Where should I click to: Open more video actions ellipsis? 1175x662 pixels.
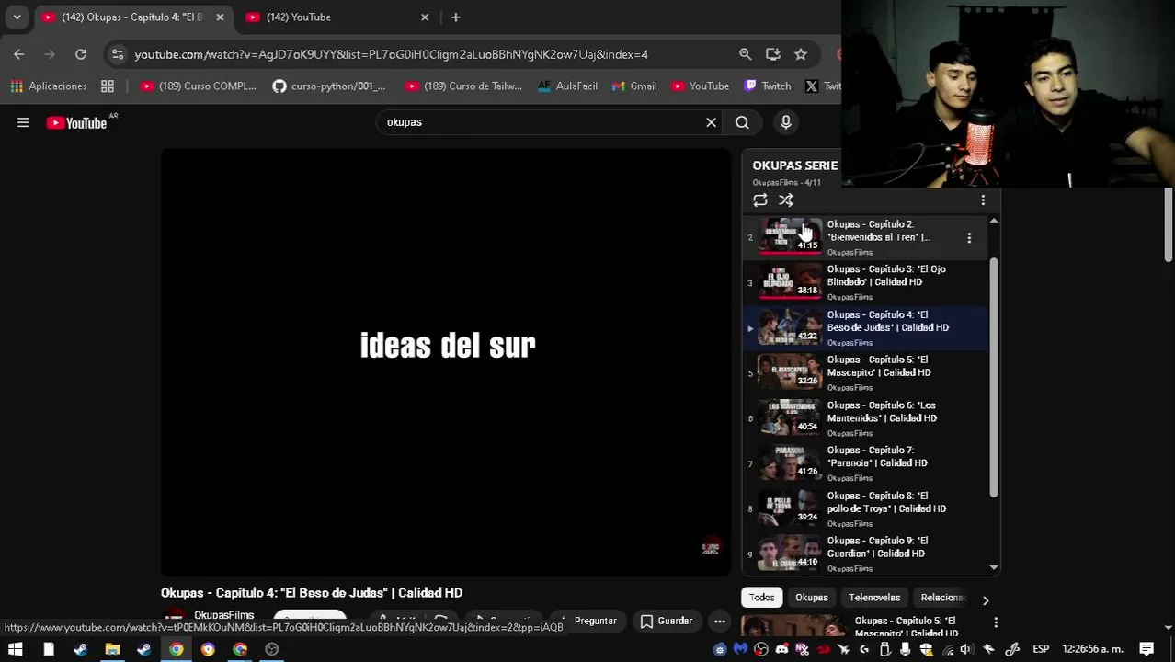[x=720, y=622]
